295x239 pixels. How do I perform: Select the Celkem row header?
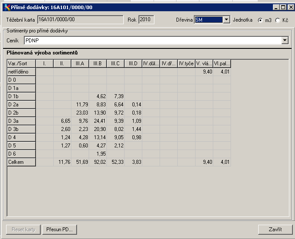pos(21,162)
